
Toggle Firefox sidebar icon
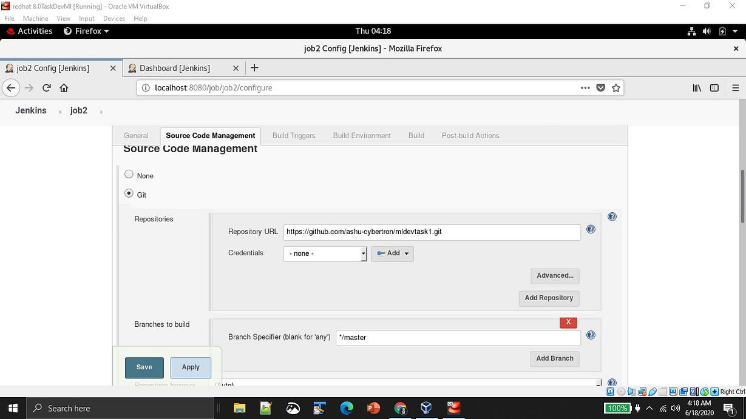pos(714,88)
